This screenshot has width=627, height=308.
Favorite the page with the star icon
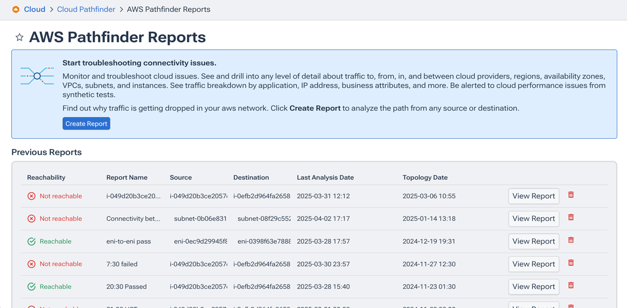point(19,37)
